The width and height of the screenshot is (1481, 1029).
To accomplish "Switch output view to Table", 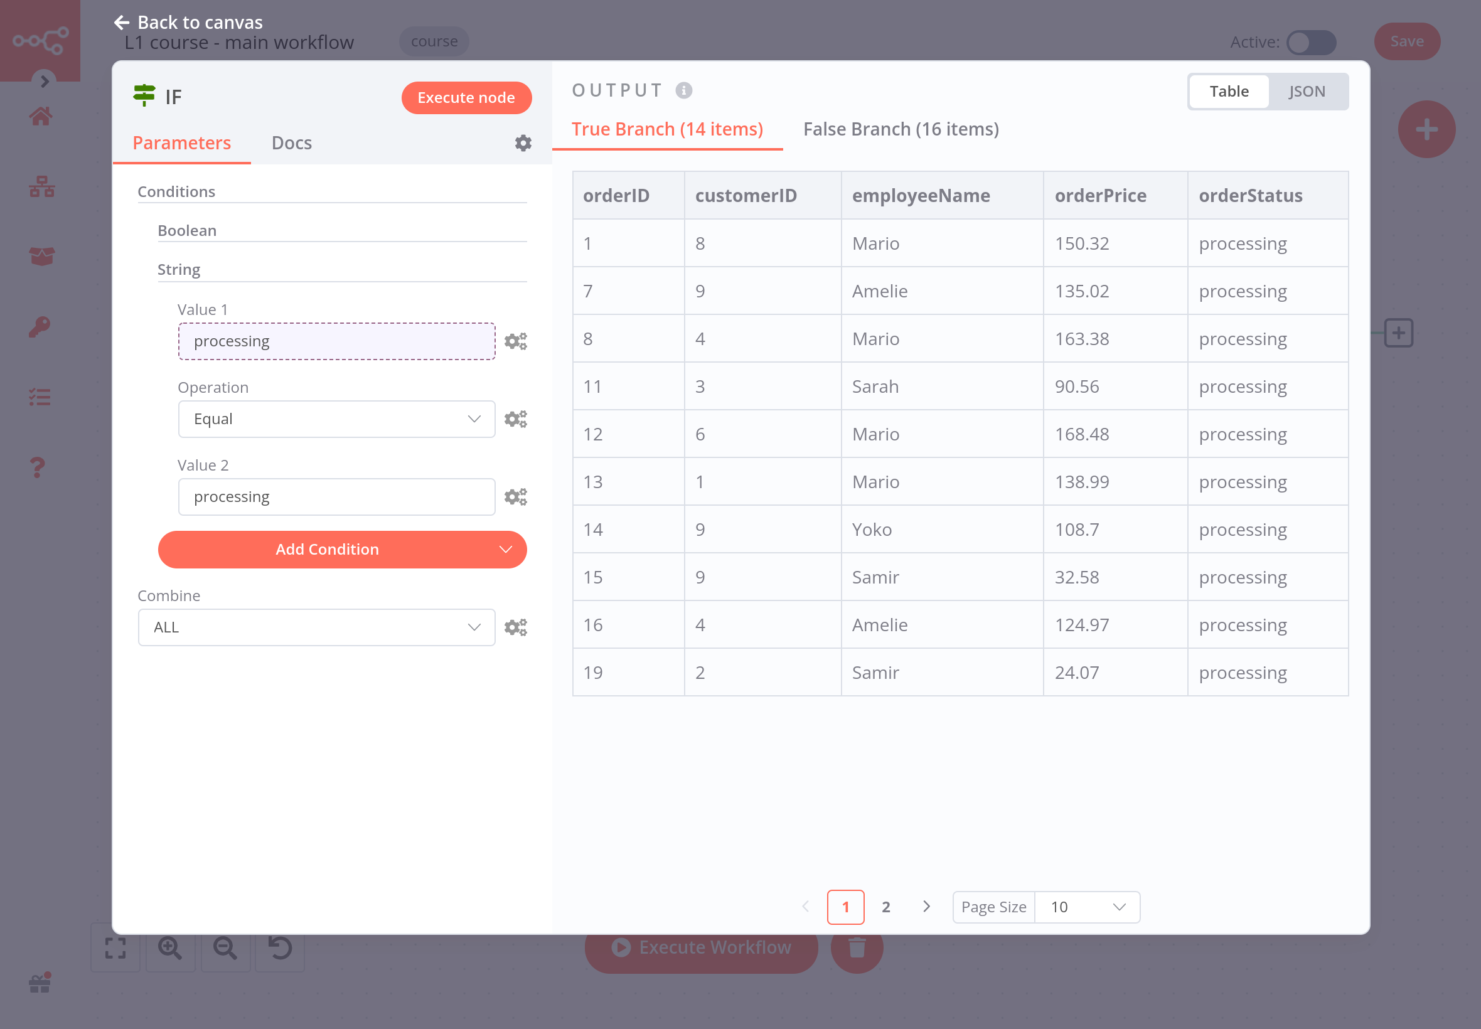I will (1228, 92).
